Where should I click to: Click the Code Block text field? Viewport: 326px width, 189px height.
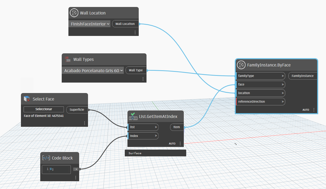pos(56,169)
